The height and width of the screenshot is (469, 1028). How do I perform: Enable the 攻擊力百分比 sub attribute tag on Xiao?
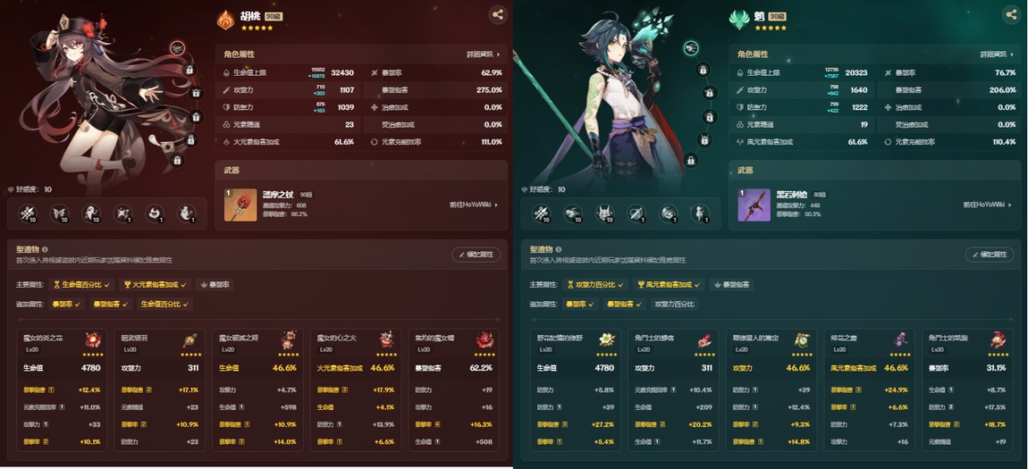point(675,304)
